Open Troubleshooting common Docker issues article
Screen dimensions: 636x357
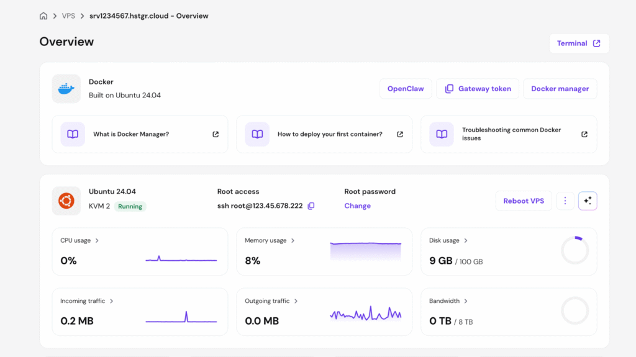pos(509,134)
